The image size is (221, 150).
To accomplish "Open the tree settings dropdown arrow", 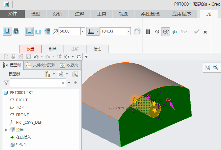I will pos(54,74).
